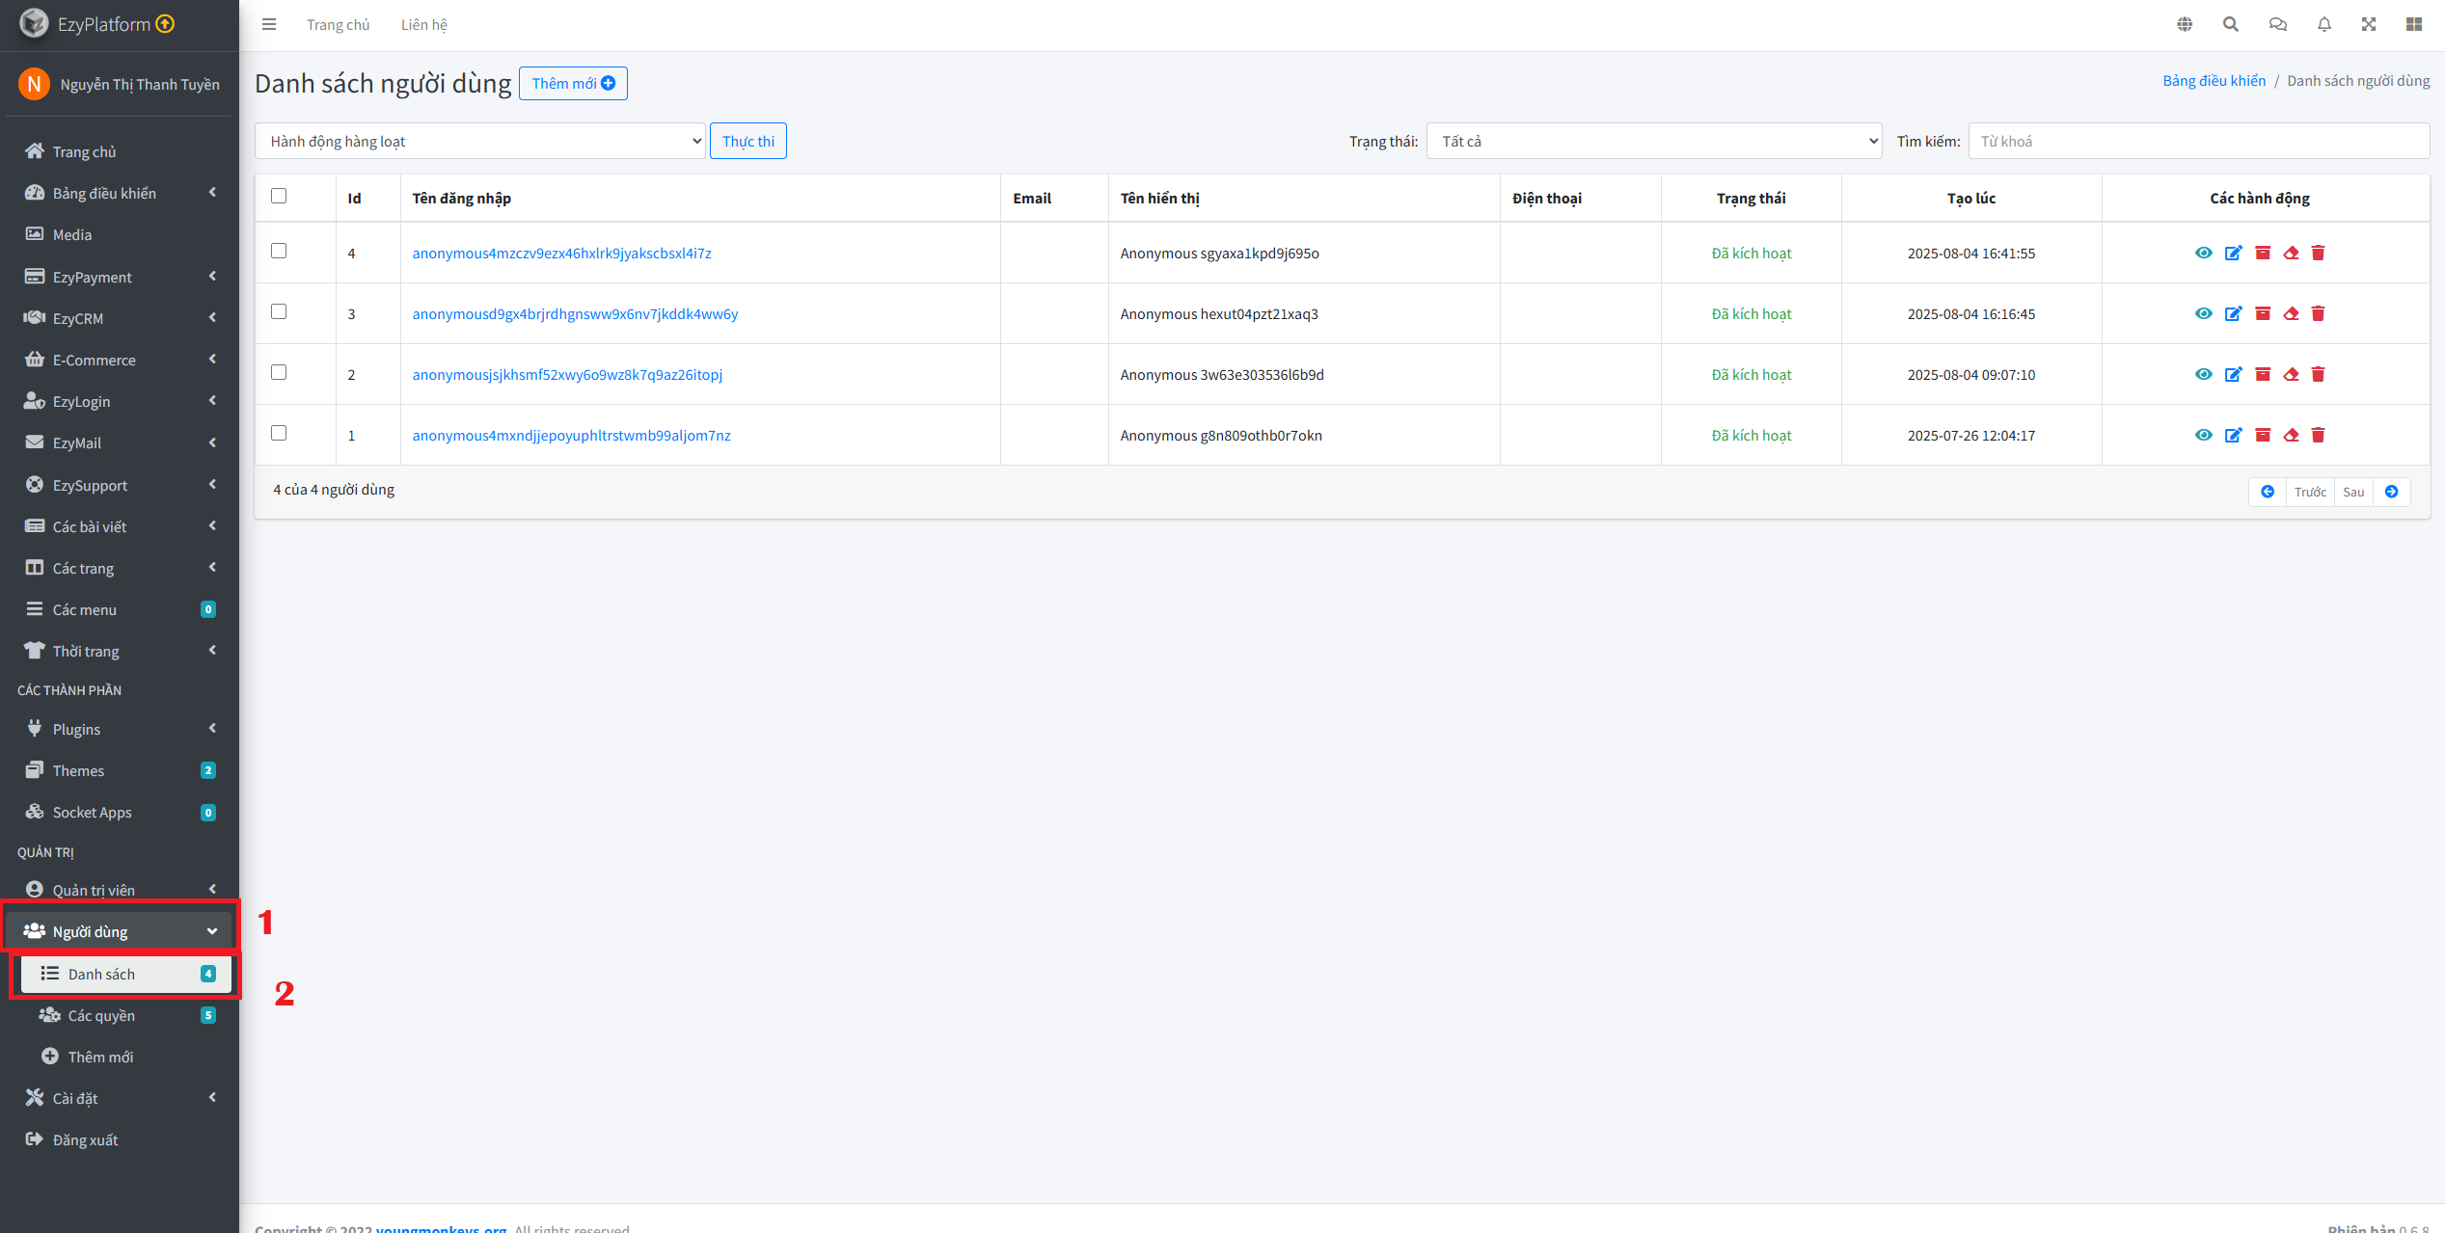The height and width of the screenshot is (1233, 2445).
Task: Check the select-all checkbox in table header
Action: click(x=279, y=196)
